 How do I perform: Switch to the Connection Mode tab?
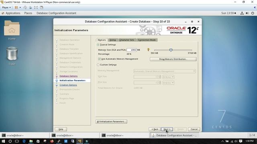[147, 40]
